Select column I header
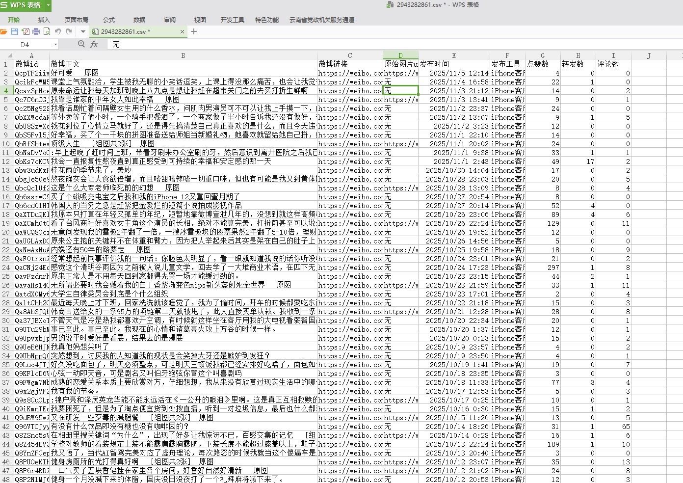The width and height of the screenshot is (683, 483). [x=613, y=55]
